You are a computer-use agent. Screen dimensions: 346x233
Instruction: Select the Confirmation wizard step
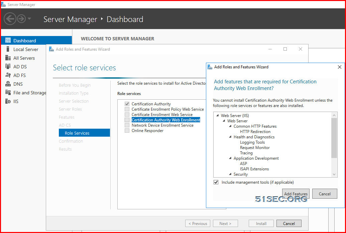click(71, 141)
